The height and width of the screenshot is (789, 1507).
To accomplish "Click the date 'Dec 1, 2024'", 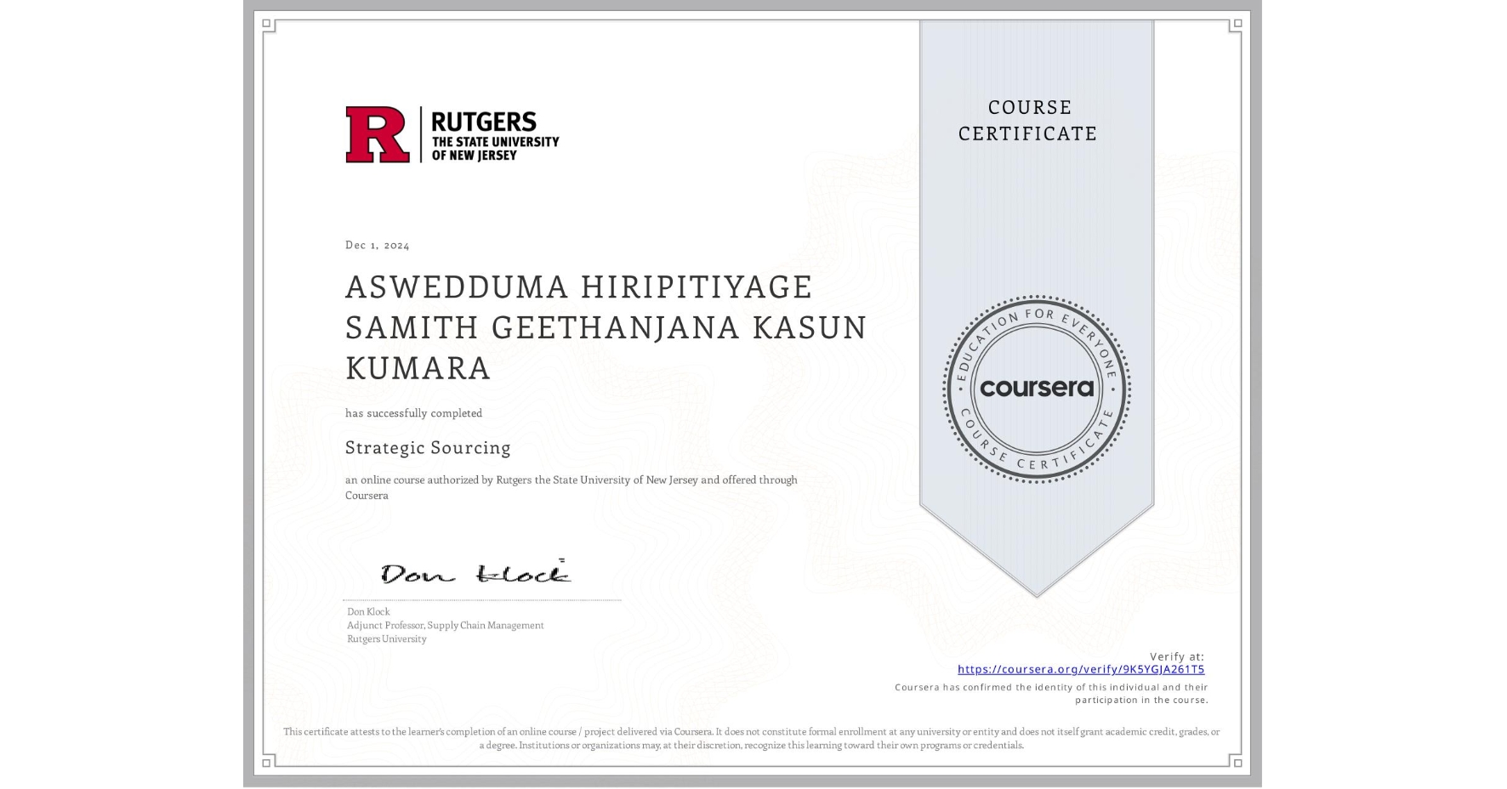I will tap(378, 245).
